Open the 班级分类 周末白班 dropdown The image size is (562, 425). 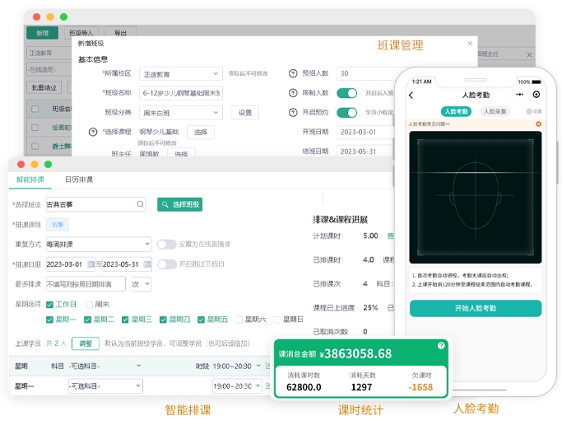(180, 113)
